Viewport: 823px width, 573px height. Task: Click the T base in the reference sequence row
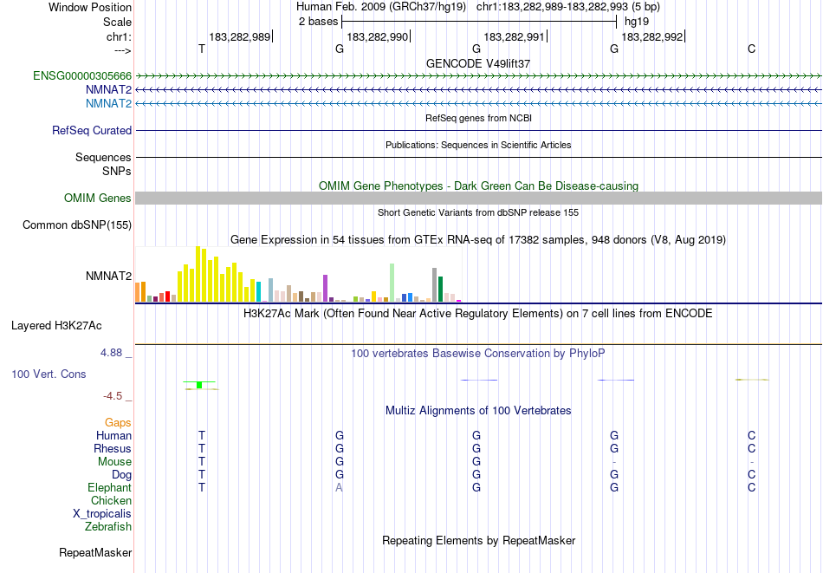tap(202, 49)
